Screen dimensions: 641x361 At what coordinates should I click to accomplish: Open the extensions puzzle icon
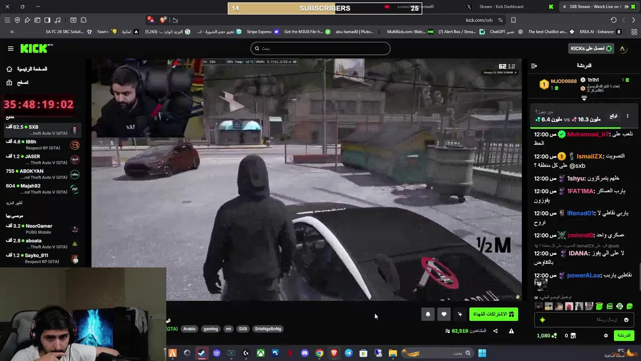pyautogui.click(x=84, y=20)
